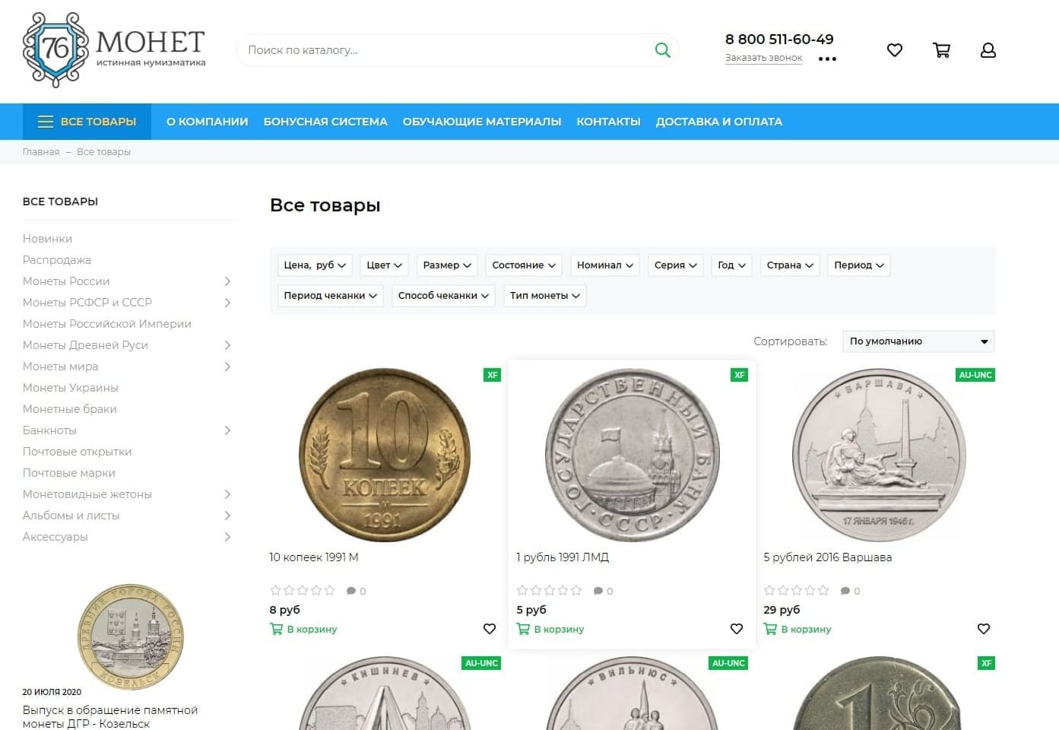Click comments icon under 10 копеек 1991 М

pos(351,591)
